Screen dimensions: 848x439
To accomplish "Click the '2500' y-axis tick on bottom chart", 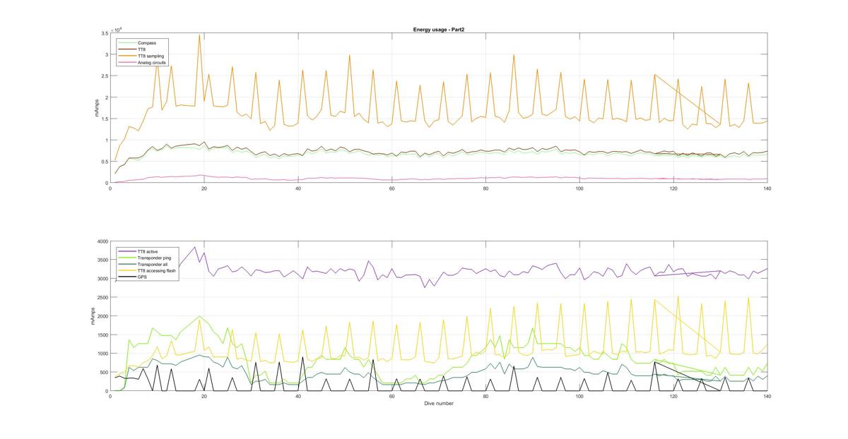I will tap(102, 298).
